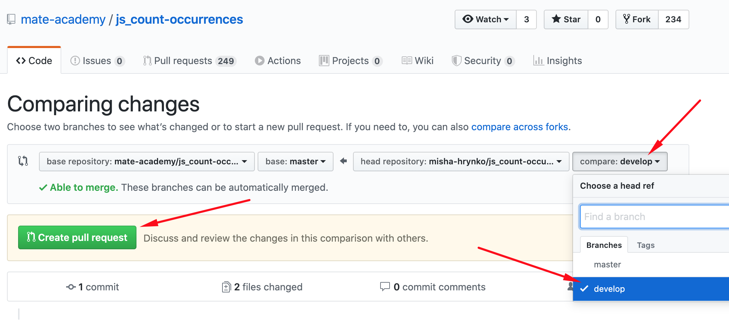The image size is (729, 321).
Task: Open the Security tab
Action: point(483,61)
